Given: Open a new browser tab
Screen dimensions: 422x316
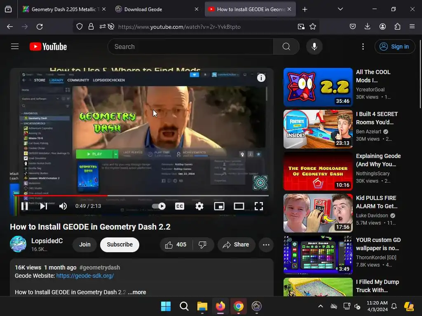Looking at the screenshot, I should [x=305, y=9].
